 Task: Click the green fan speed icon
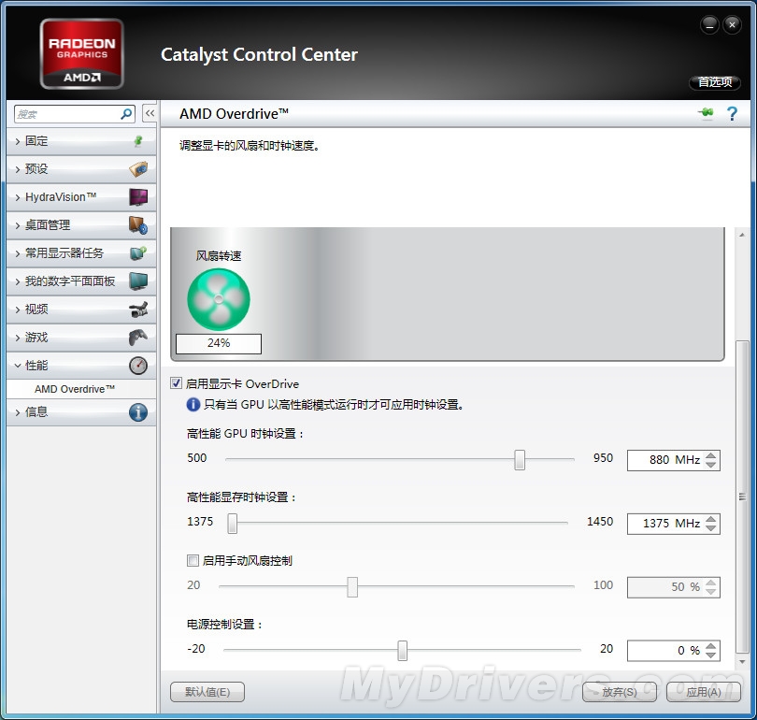click(x=219, y=299)
